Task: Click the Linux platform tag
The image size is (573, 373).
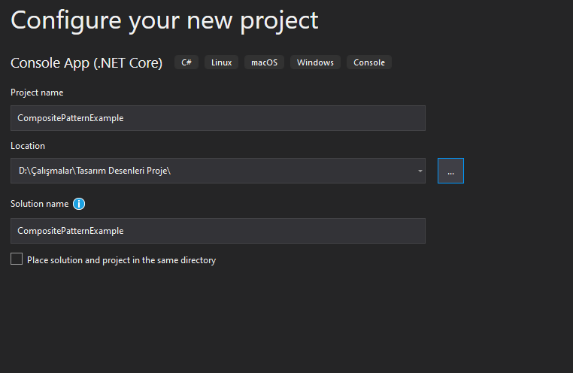Action: (221, 62)
